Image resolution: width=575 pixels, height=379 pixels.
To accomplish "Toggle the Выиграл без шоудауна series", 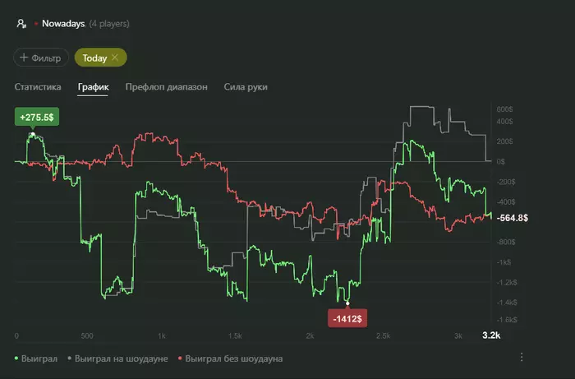I will [234, 358].
